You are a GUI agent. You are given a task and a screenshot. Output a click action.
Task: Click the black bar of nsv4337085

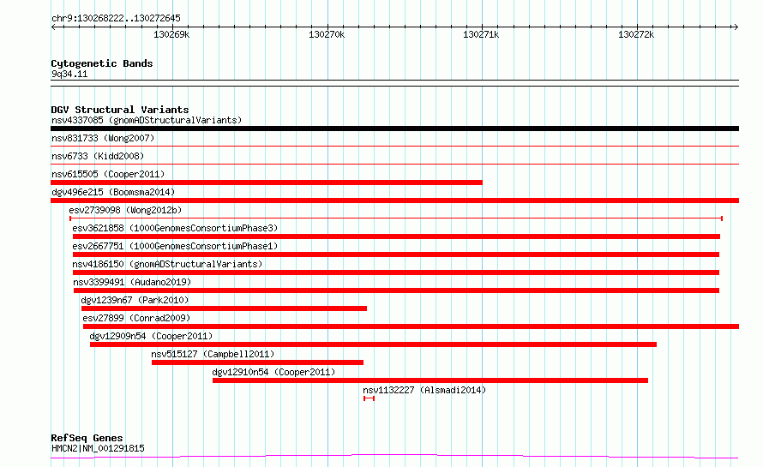click(x=394, y=129)
